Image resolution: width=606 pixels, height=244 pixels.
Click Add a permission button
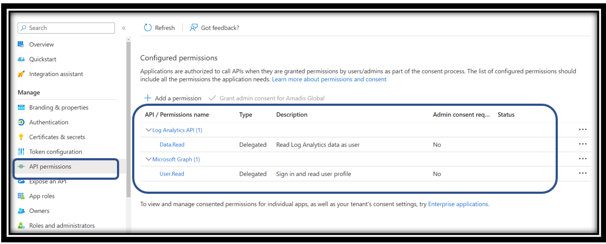tap(173, 98)
